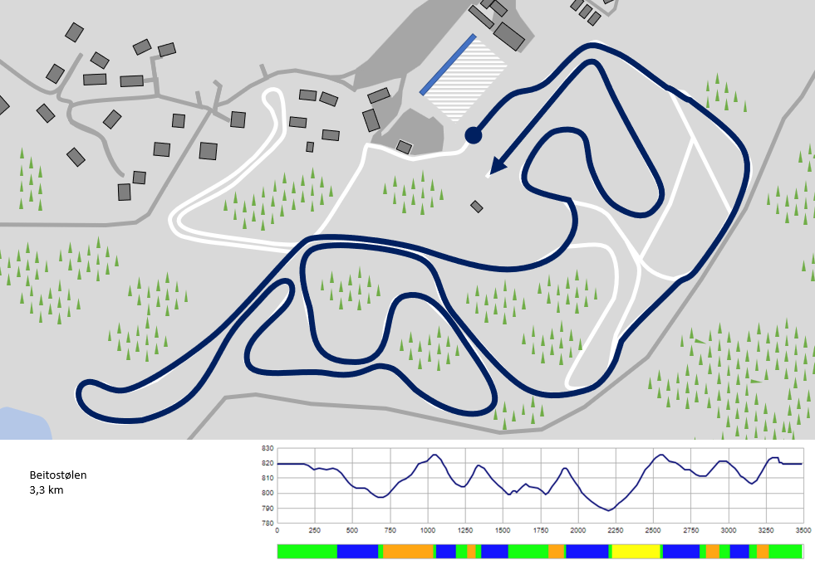815x565 pixels.
Task: Click the 1250 distance axis label
Action: tap(465, 530)
